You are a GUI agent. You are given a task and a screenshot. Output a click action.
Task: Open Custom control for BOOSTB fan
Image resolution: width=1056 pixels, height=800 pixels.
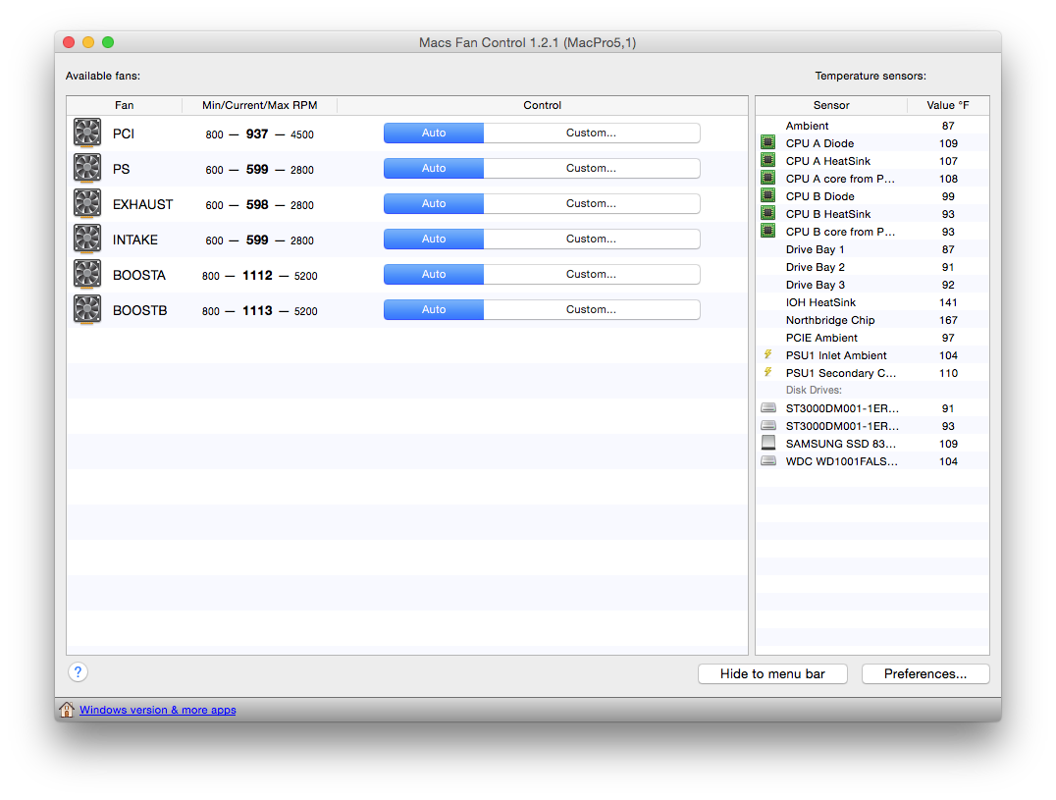pos(592,310)
